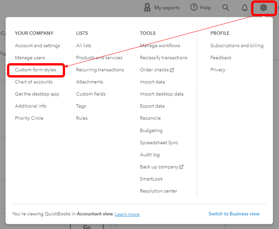Go to Chart of accounts
Image resolution: width=279 pixels, height=229 pixels.
click(x=34, y=82)
